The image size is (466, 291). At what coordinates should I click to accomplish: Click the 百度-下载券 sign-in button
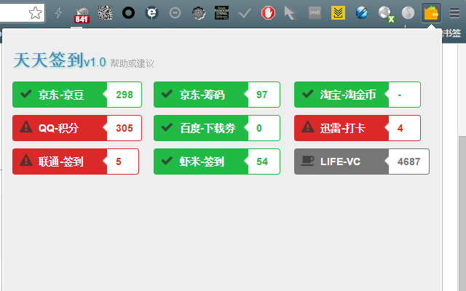click(x=201, y=128)
